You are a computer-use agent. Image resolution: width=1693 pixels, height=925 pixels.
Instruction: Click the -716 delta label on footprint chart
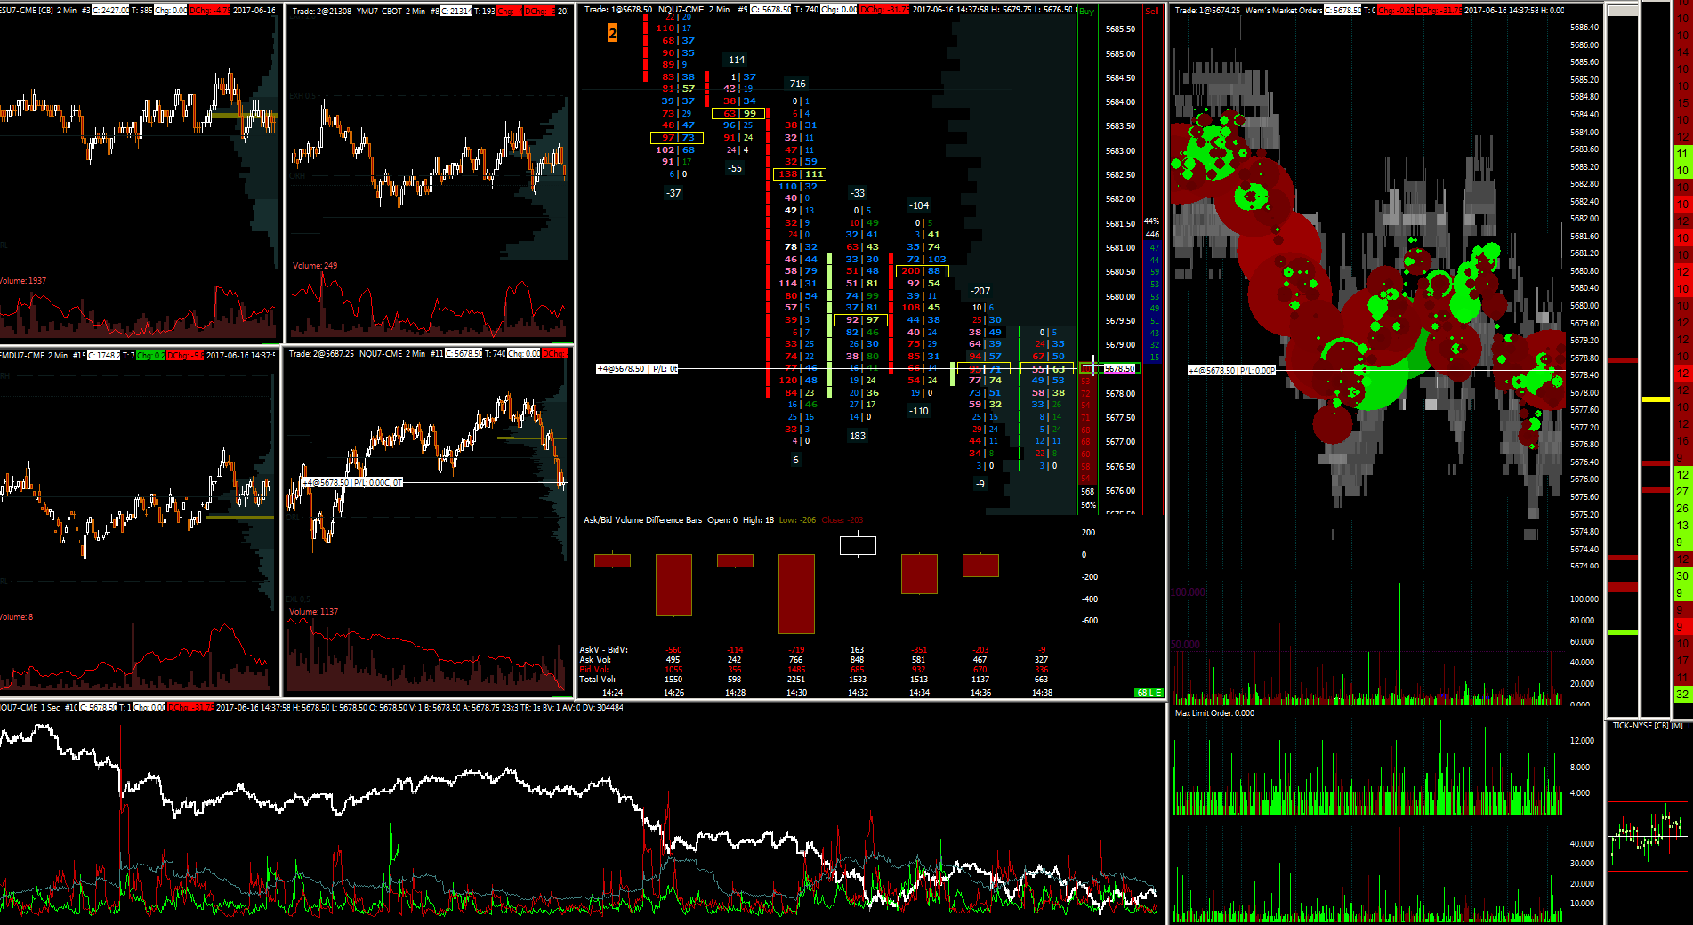[795, 84]
